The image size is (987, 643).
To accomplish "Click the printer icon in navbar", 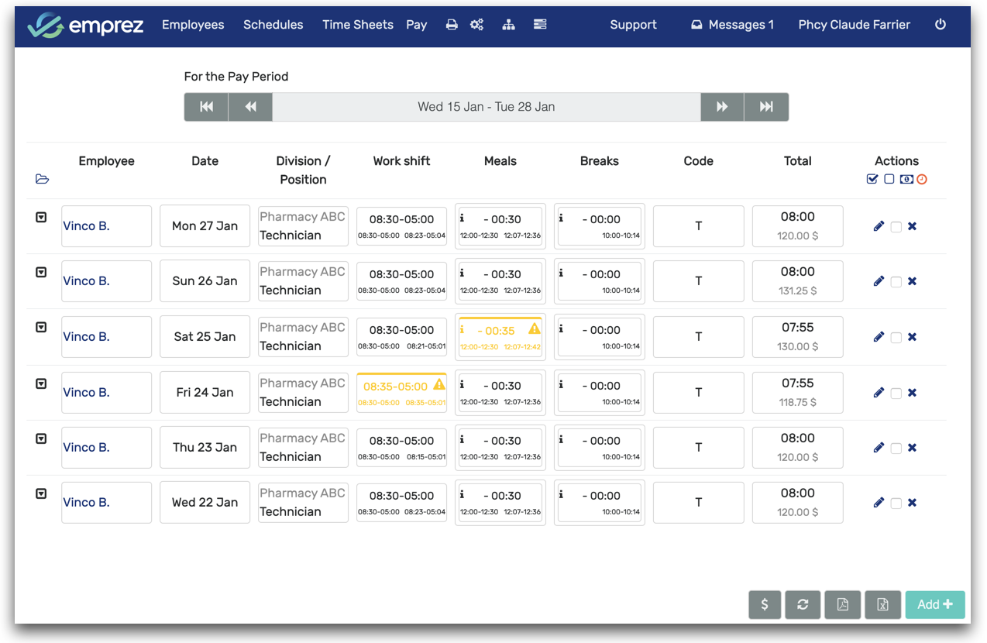I will (452, 25).
